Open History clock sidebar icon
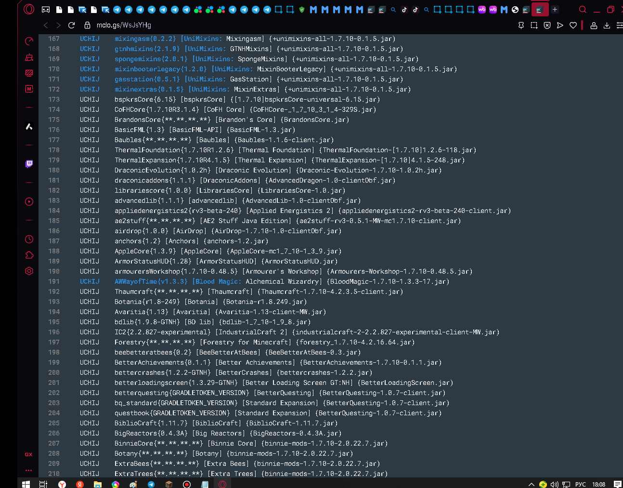The image size is (623, 488). click(x=29, y=239)
